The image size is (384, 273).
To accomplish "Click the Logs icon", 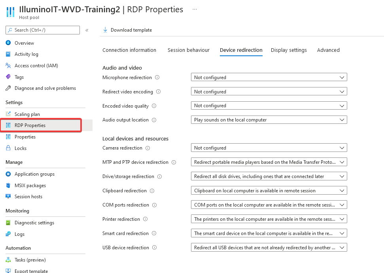I will tap(8, 234).
